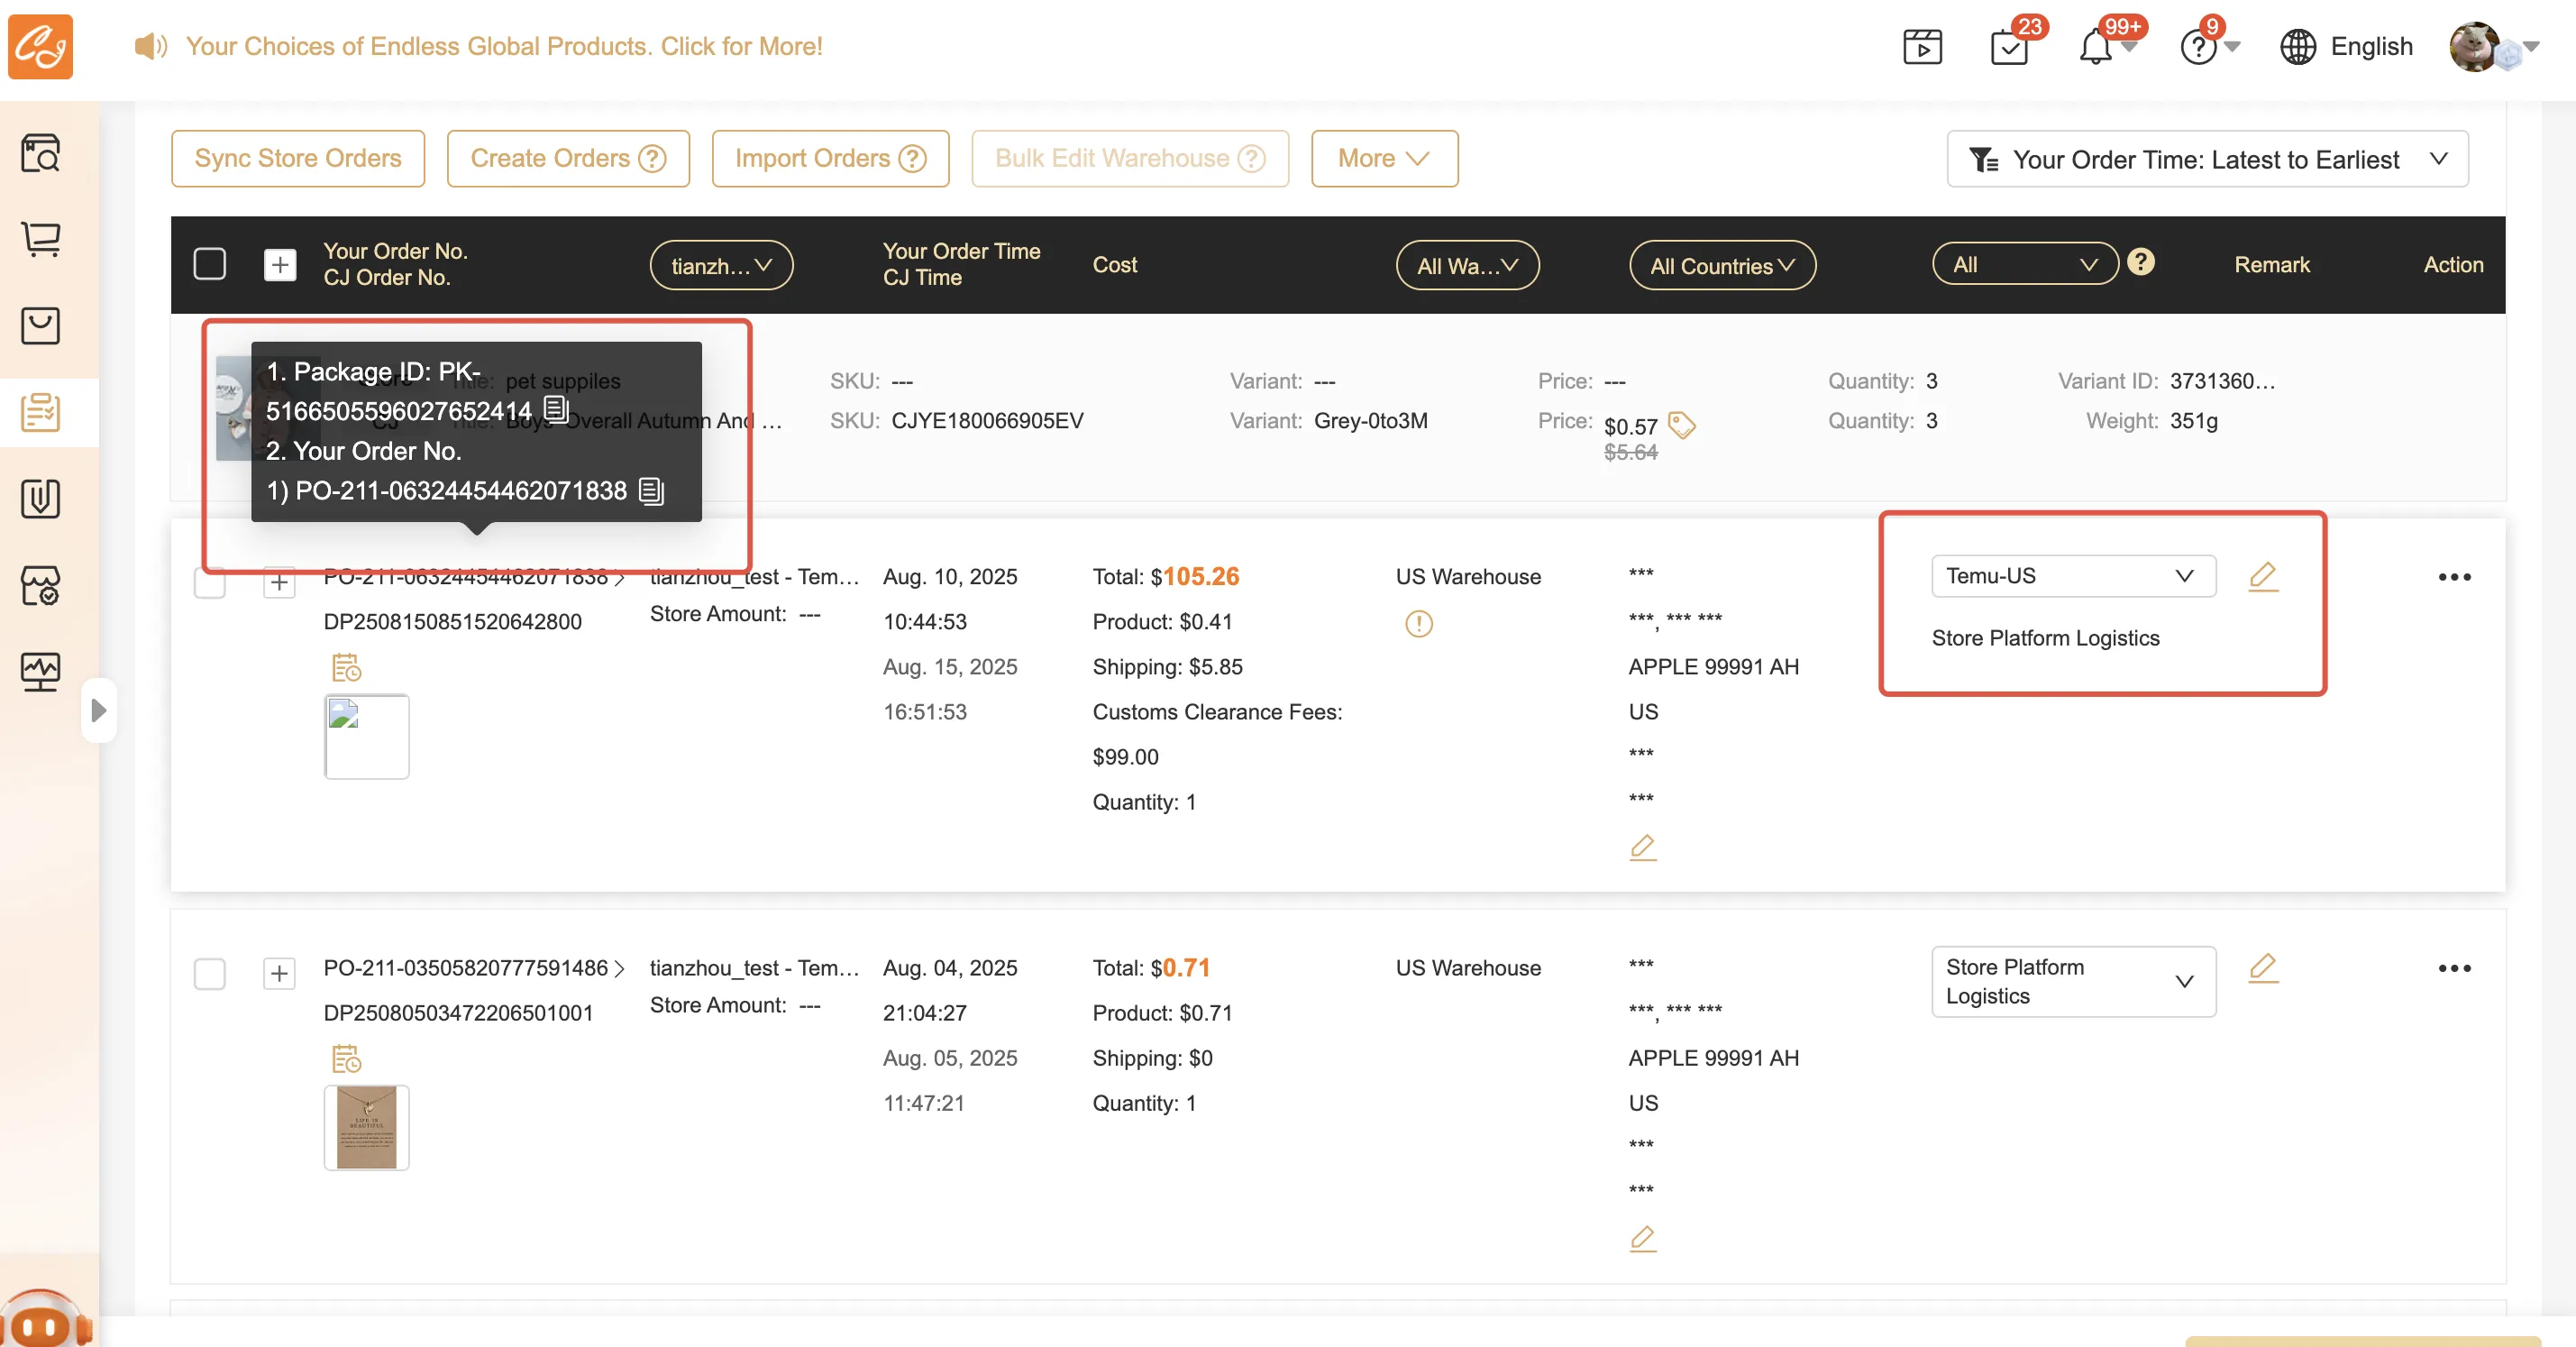Screen dimensions: 2576x1347
Task: Click the warning icon under US Warehouse
Action: [x=1418, y=624]
